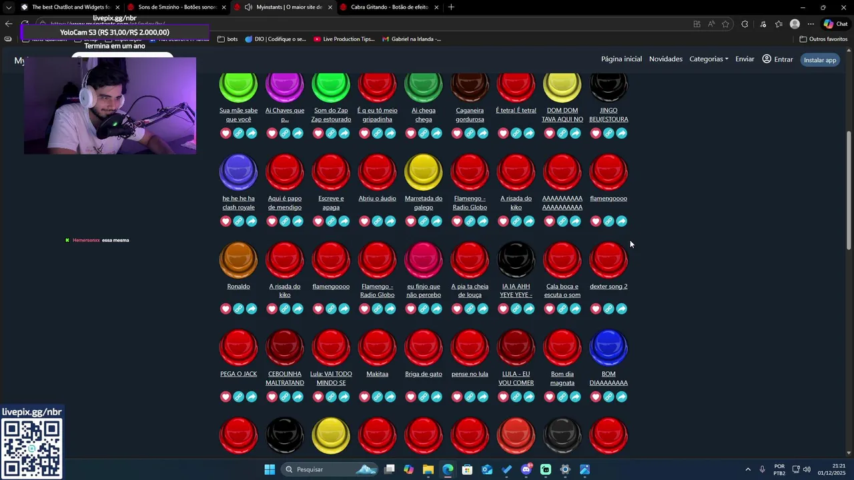
Task: Open 'Outros favoritos' bookmarks folder
Action: click(823, 39)
